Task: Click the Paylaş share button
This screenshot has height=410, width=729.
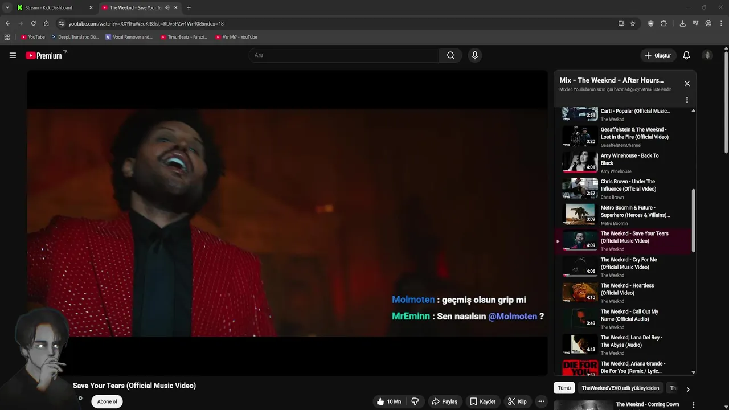Action: [x=444, y=401]
